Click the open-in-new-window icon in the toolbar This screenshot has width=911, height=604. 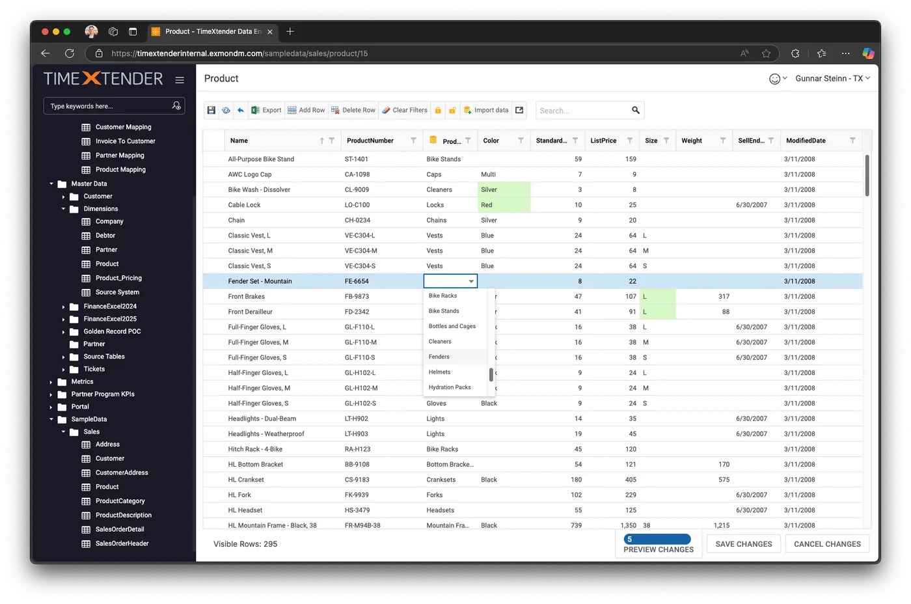(x=519, y=110)
